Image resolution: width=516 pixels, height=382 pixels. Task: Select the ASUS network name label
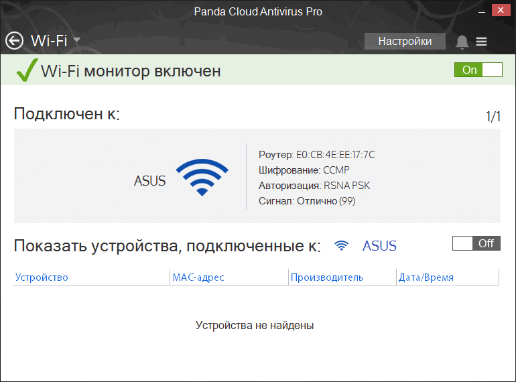[x=149, y=181]
